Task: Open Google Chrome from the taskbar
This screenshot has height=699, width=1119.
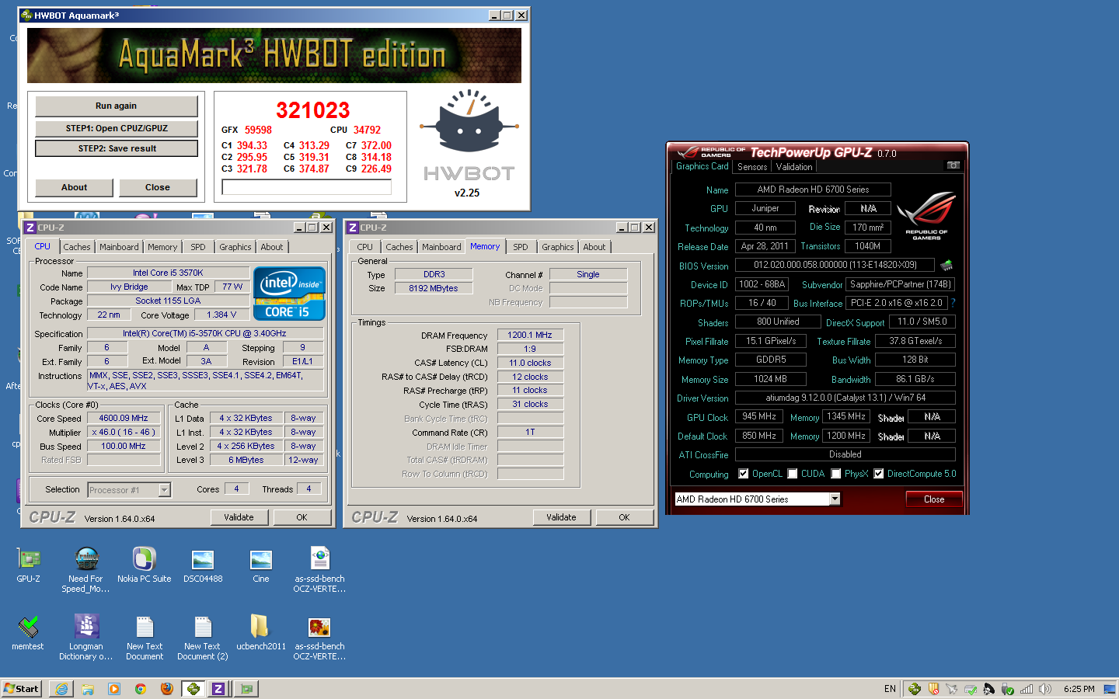Action: [141, 689]
